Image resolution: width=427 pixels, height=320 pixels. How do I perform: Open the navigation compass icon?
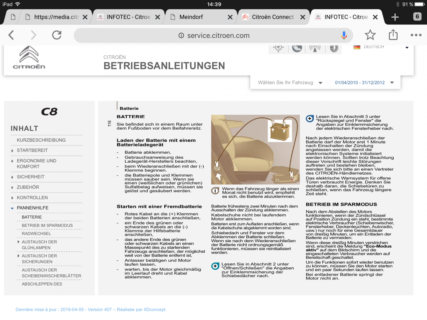click(279, 48)
